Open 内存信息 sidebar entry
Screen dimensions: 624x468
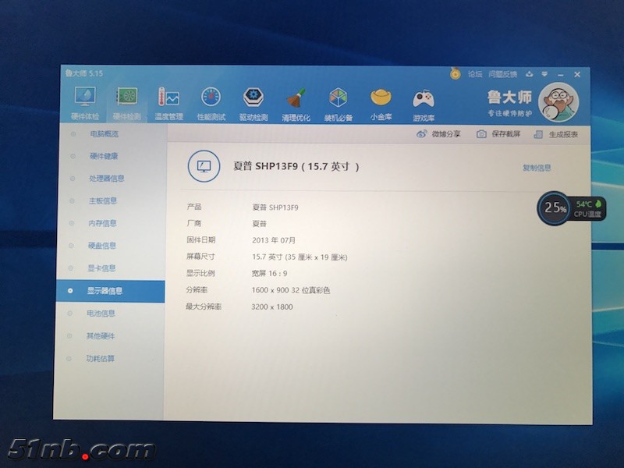(102, 223)
